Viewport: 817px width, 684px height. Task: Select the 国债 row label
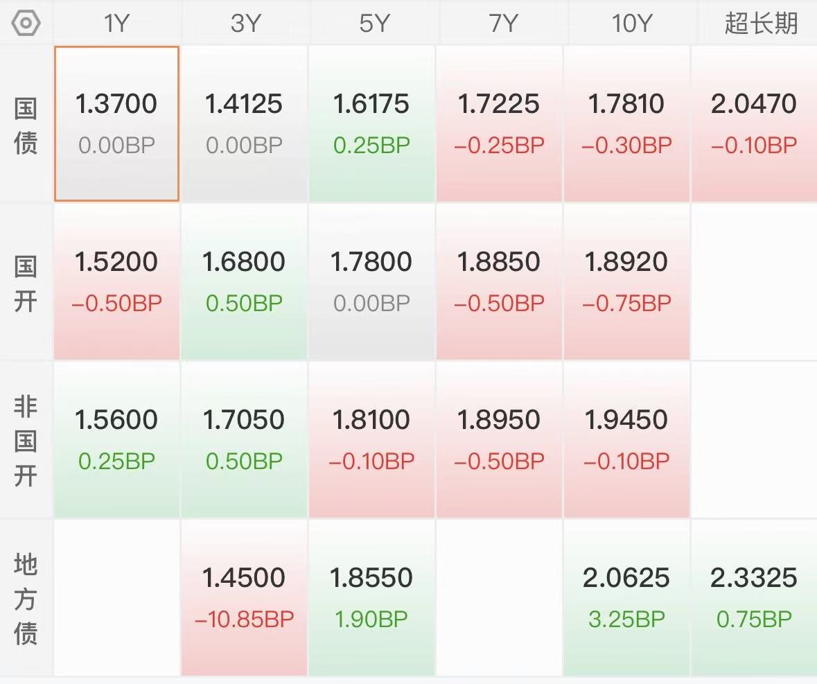point(26,125)
